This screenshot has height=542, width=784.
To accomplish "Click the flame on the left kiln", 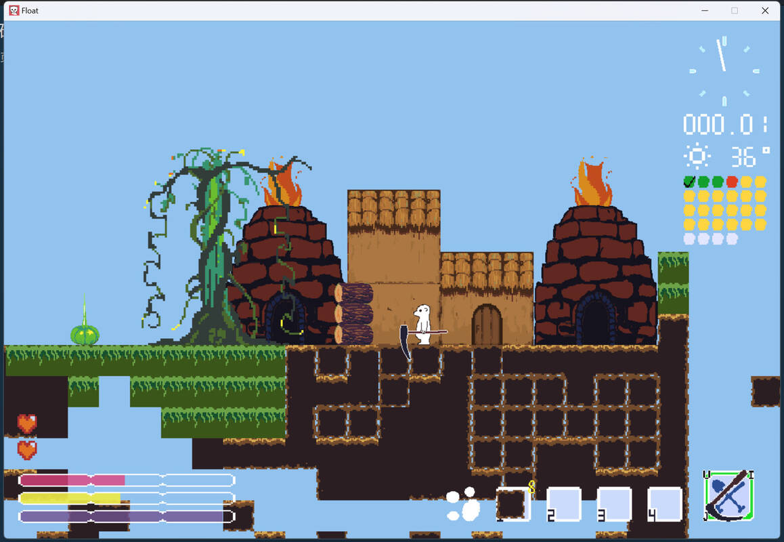I will 282,186.
